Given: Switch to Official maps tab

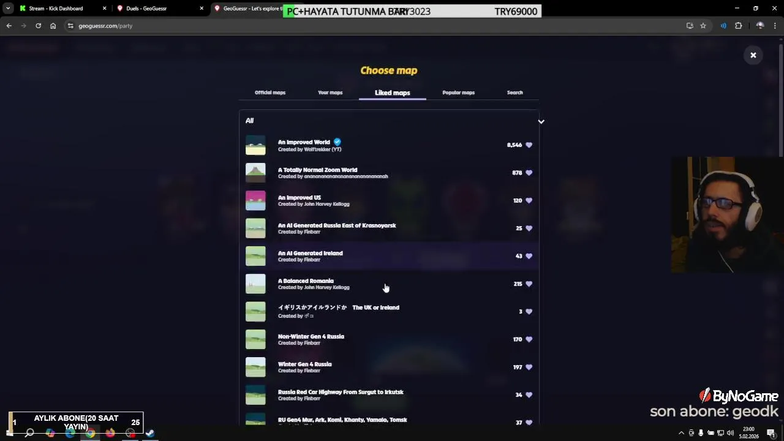Looking at the screenshot, I should 270,92.
